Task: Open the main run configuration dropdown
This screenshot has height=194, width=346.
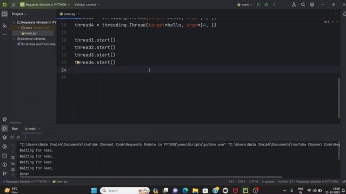Action: pyautogui.click(x=244, y=4)
